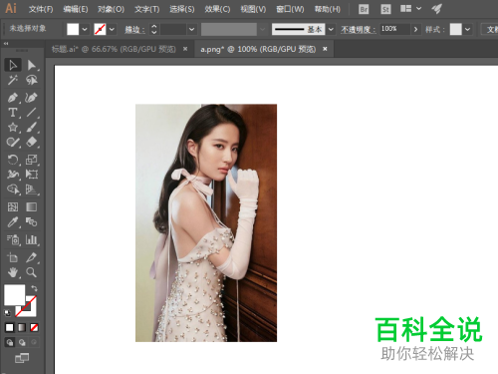Adjust the stroke weight stepper

point(153,29)
